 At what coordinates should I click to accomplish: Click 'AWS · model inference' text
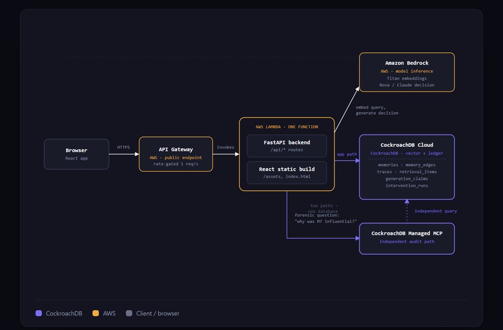407,71
